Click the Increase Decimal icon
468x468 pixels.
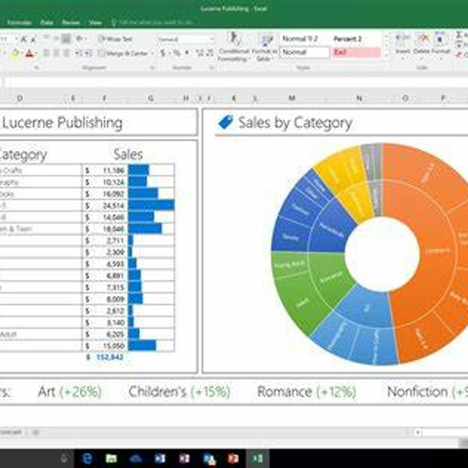click(x=200, y=53)
